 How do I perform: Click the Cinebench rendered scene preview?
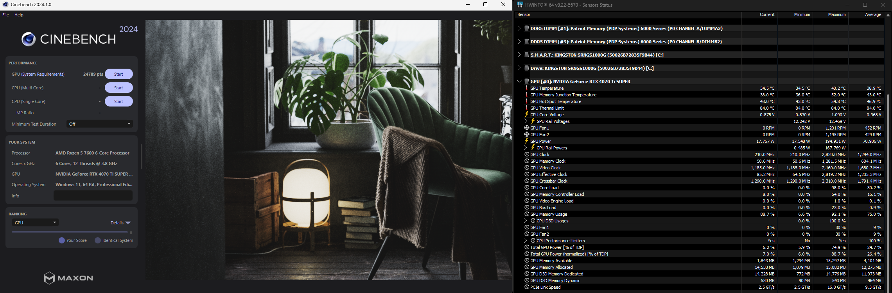pos(328,150)
